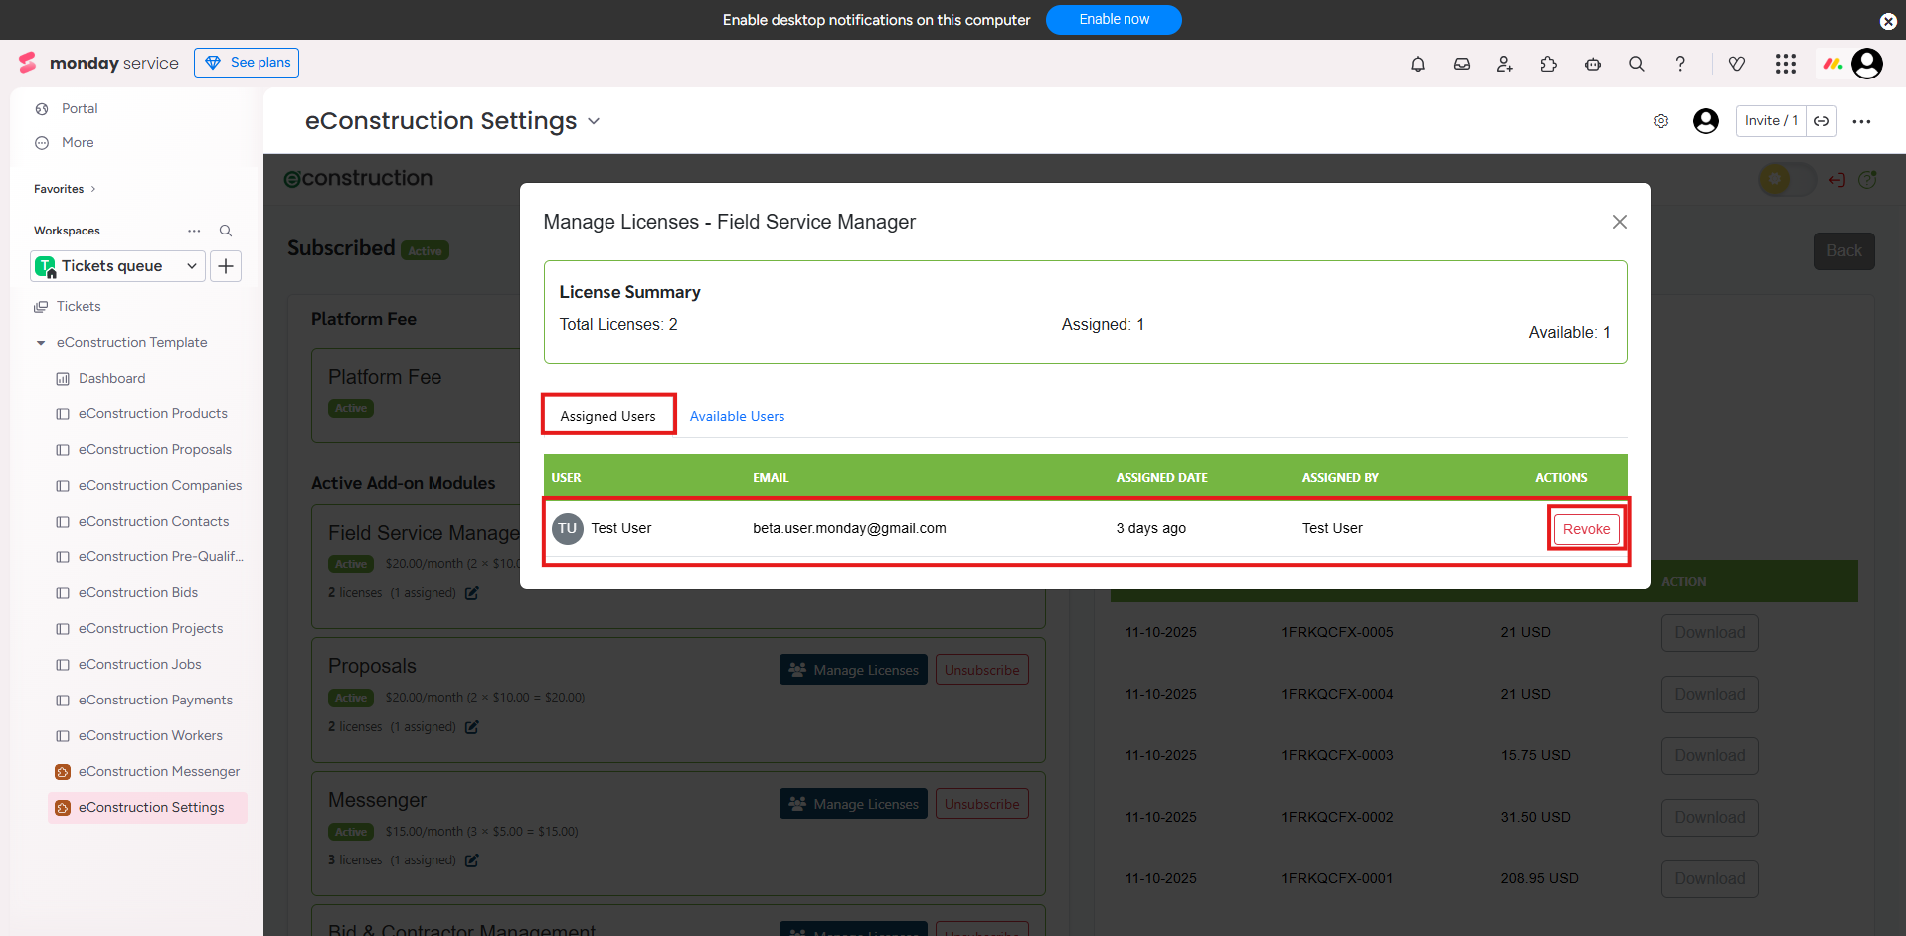1906x936 pixels.
Task: Search workspaces using sidebar magnifier icon
Action: [x=226, y=231]
